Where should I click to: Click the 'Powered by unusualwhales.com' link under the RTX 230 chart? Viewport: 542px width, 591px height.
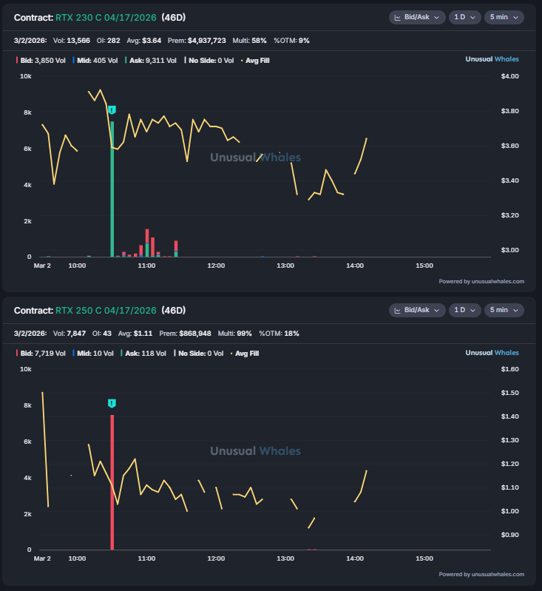tap(481, 281)
